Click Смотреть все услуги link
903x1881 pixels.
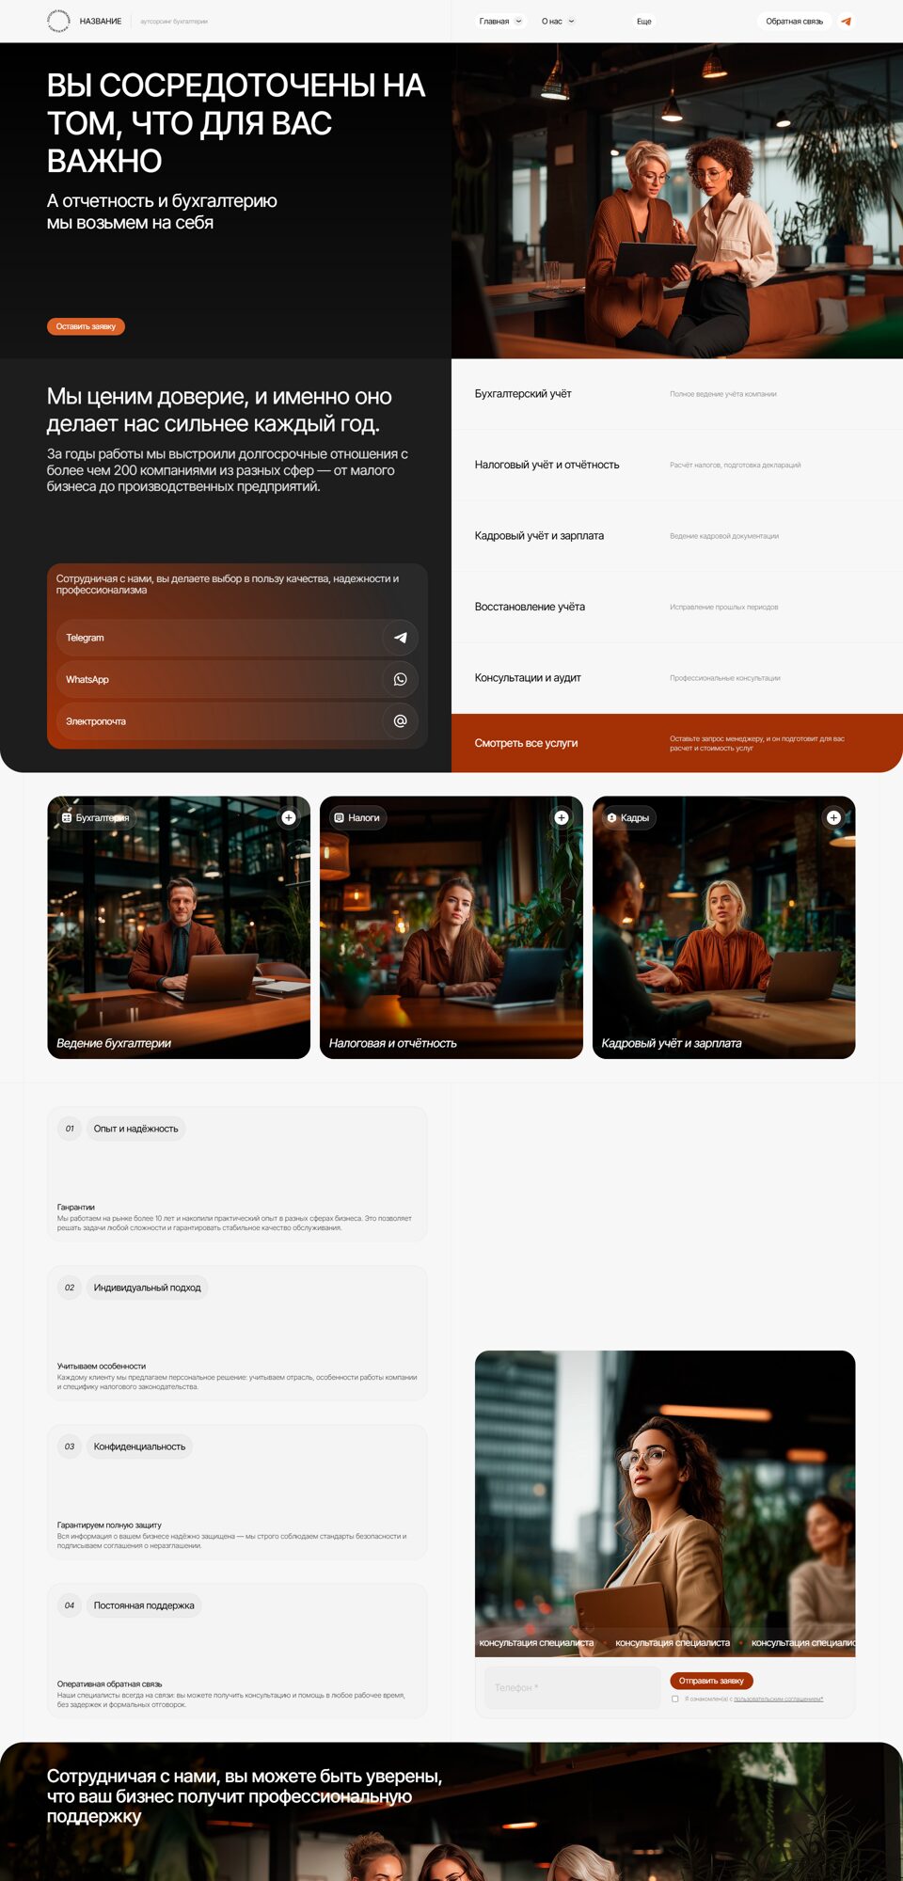click(526, 743)
